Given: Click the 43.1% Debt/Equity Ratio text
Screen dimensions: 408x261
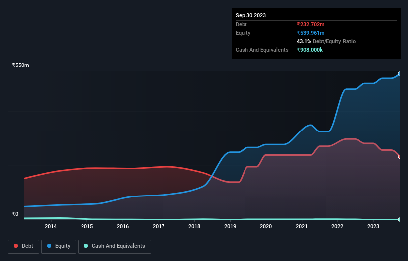Looking at the screenshot, I should (326, 41).
